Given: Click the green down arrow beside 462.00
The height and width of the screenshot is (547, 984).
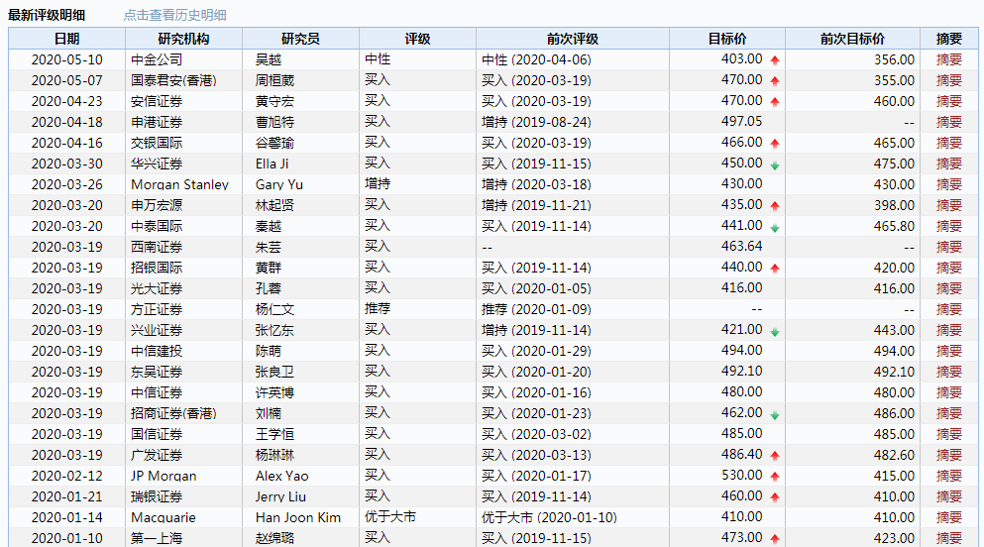Looking at the screenshot, I should click(x=775, y=415).
